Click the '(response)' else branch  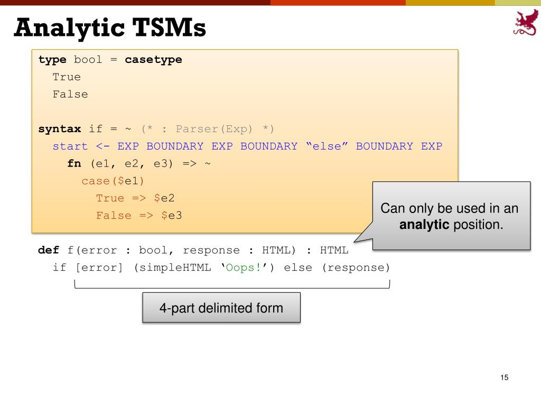pyautogui.click(x=356, y=267)
